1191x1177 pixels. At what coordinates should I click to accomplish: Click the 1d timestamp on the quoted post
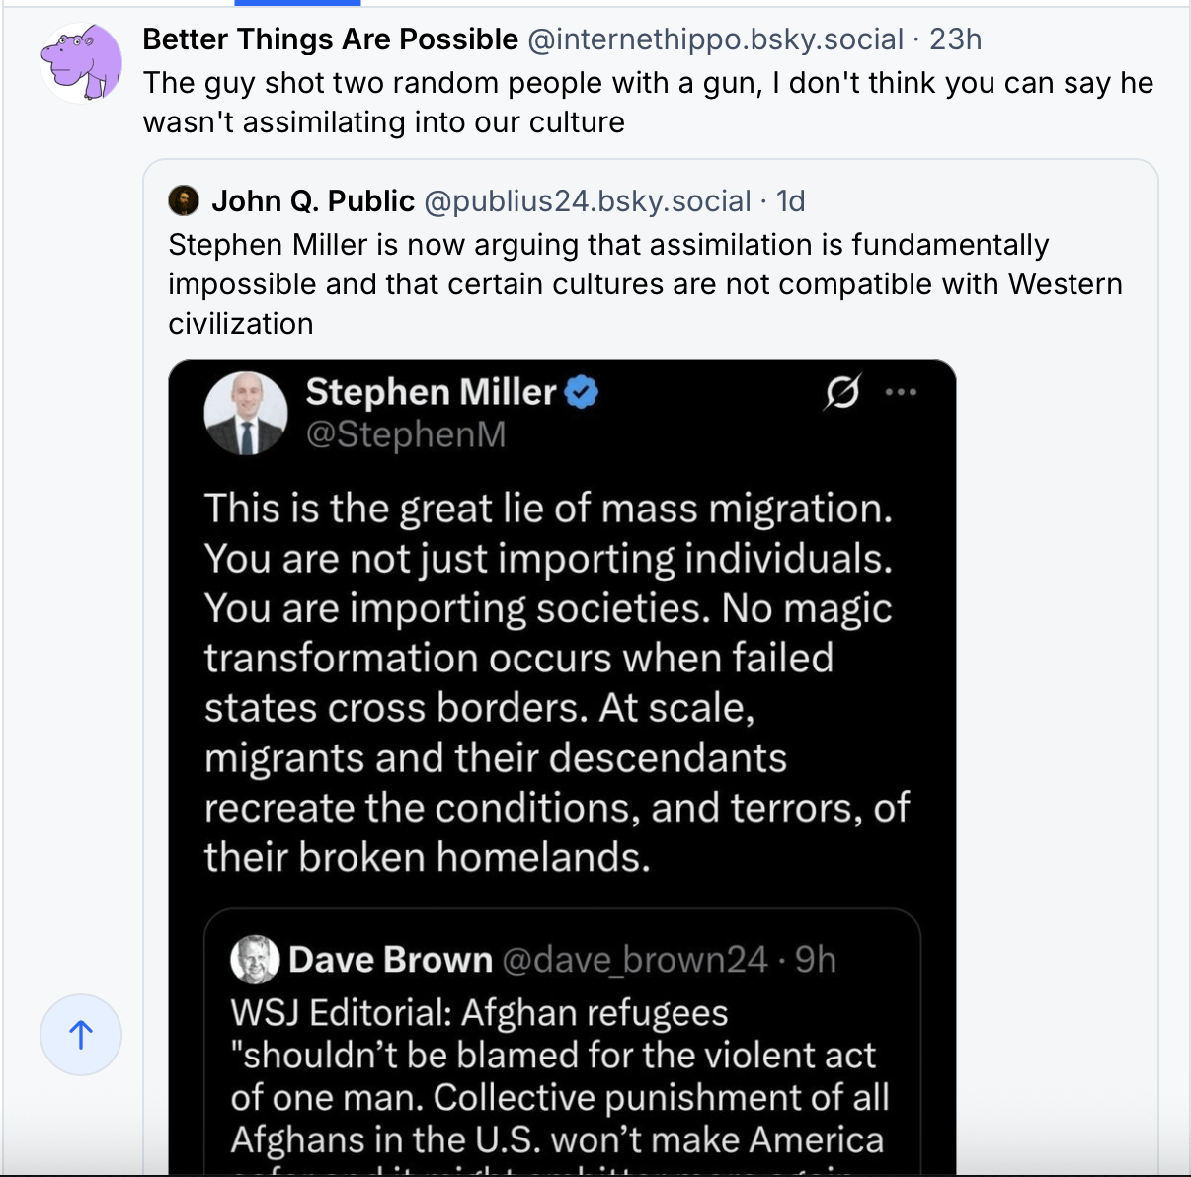(790, 201)
